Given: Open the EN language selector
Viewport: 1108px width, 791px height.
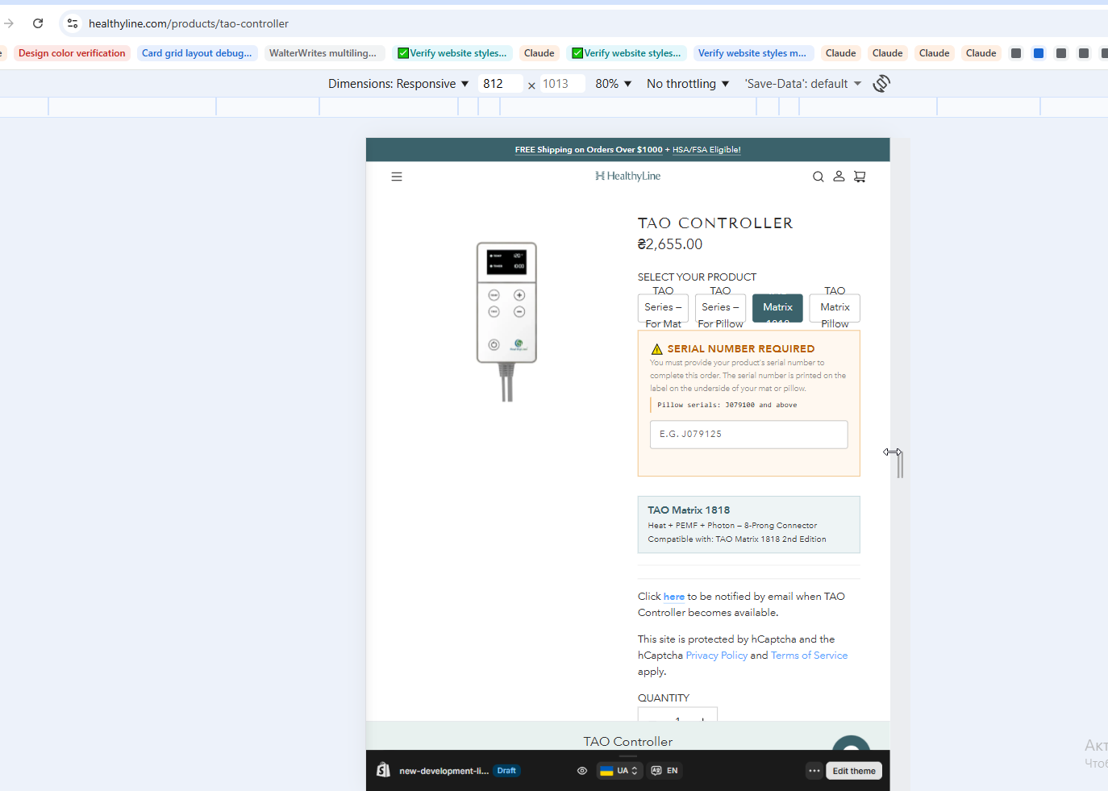Looking at the screenshot, I should pyautogui.click(x=664, y=771).
